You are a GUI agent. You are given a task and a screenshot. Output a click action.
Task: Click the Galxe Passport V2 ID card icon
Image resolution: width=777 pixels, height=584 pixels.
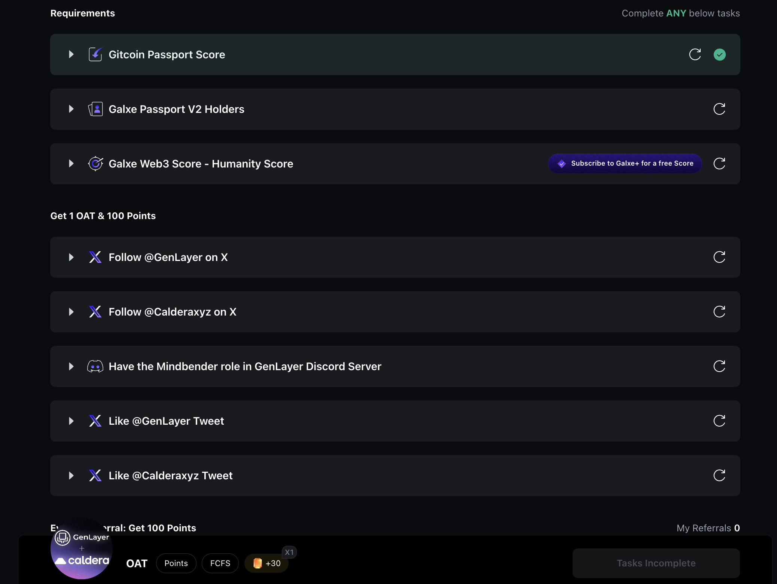click(95, 109)
